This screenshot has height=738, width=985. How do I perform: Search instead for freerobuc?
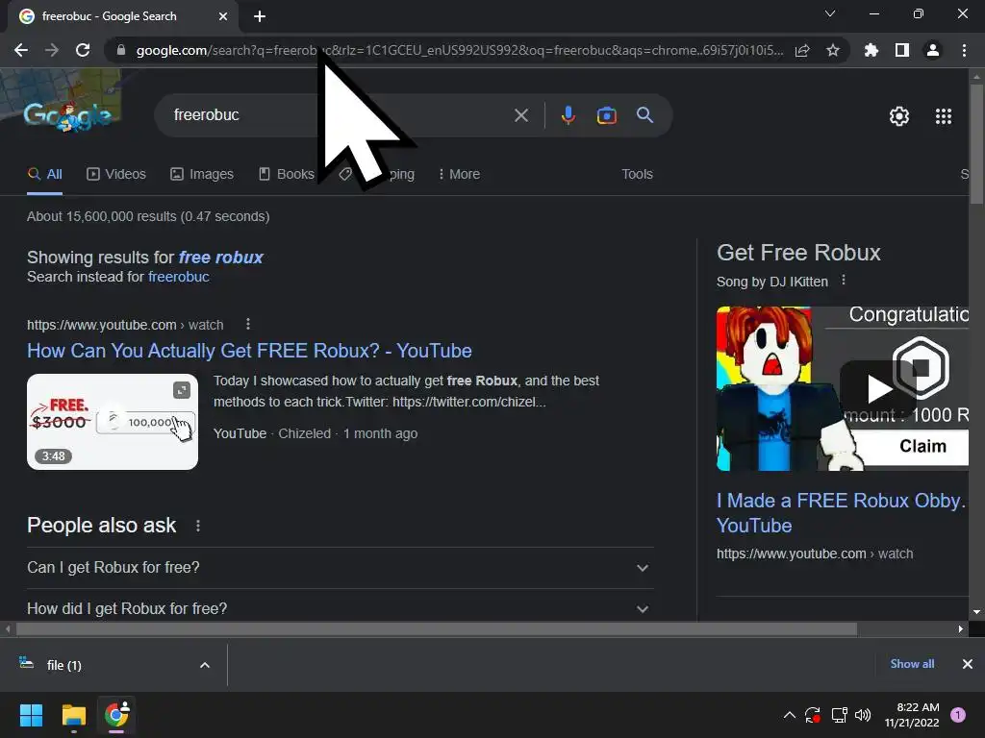[x=178, y=277]
